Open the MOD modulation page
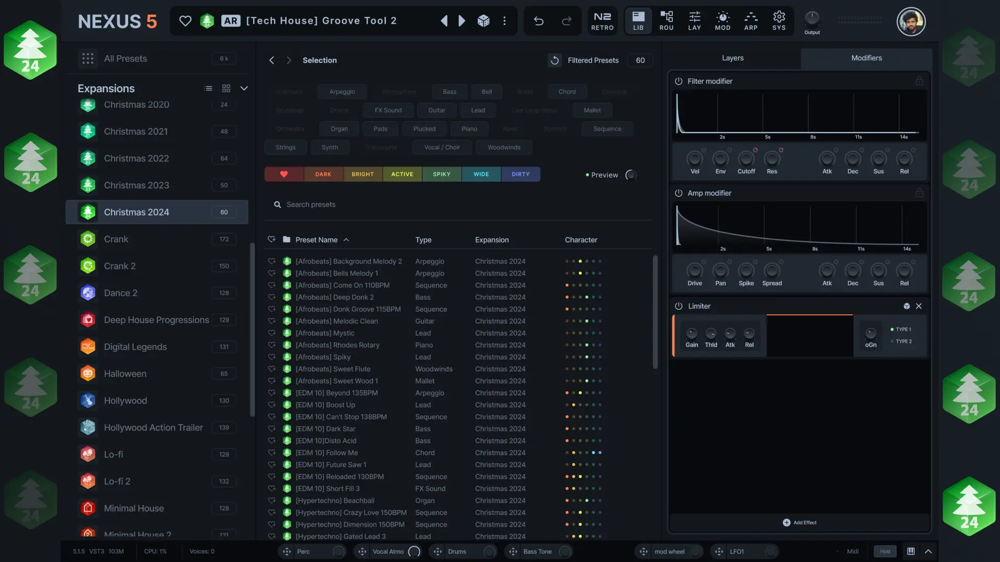Screen dimensions: 1000x562 click(x=722, y=21)
